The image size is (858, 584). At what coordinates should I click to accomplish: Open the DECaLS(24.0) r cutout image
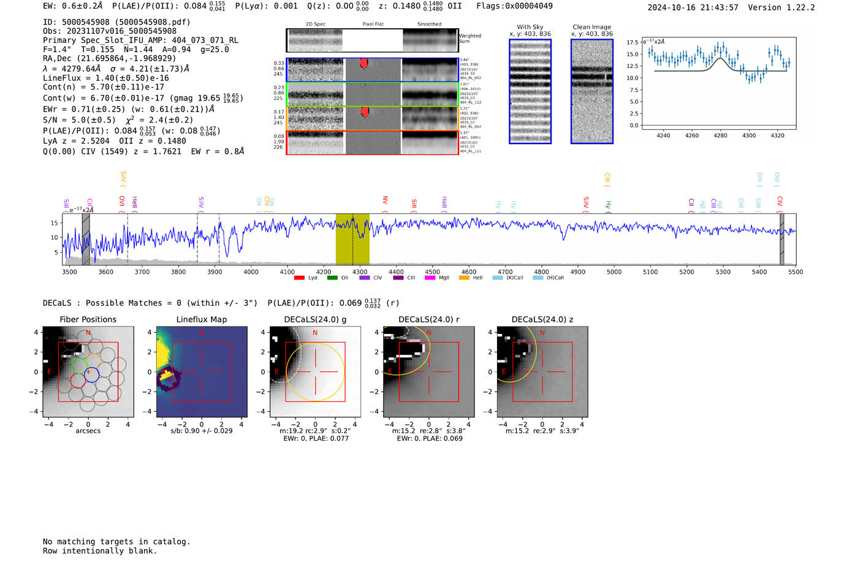pos(429,371)
